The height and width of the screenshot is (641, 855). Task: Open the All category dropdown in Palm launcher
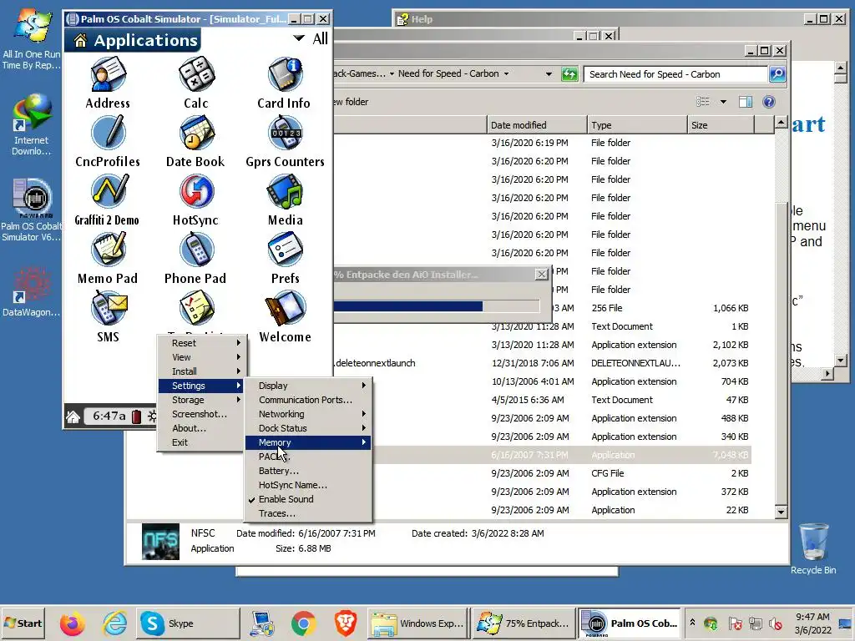tap(311, 38)
